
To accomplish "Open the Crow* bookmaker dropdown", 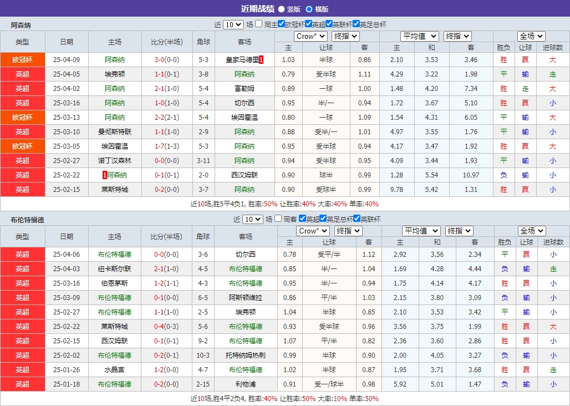I will tap(312, 35).
